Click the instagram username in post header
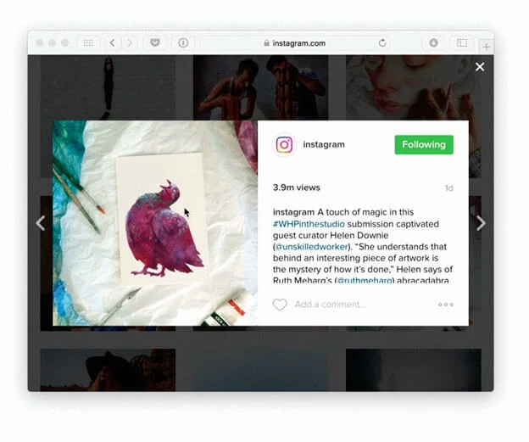This screenshot has height=442, width=529. tap(324, 145)
